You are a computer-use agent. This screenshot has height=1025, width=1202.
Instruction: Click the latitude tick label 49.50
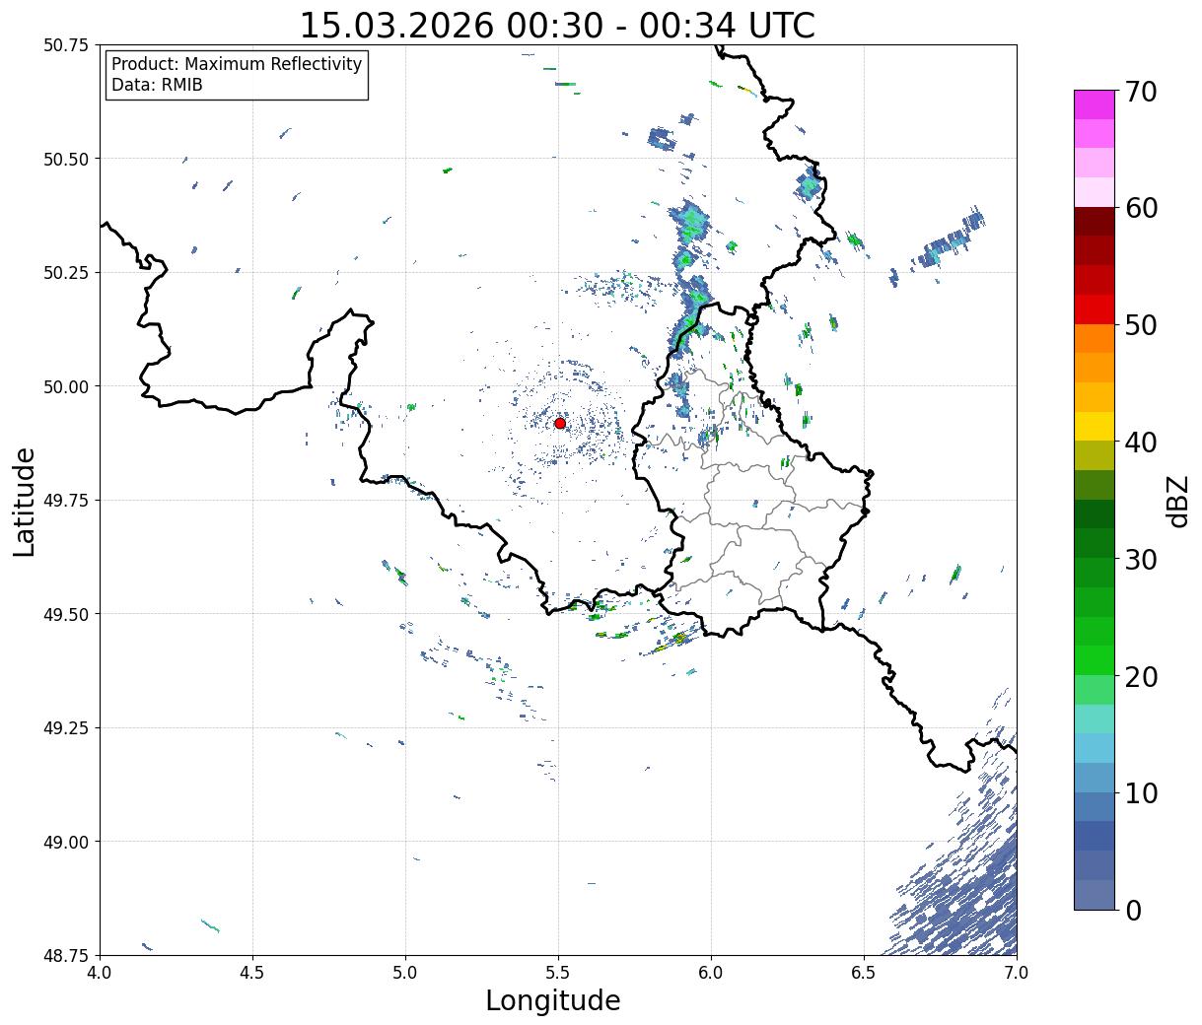(x=65, y=614)
